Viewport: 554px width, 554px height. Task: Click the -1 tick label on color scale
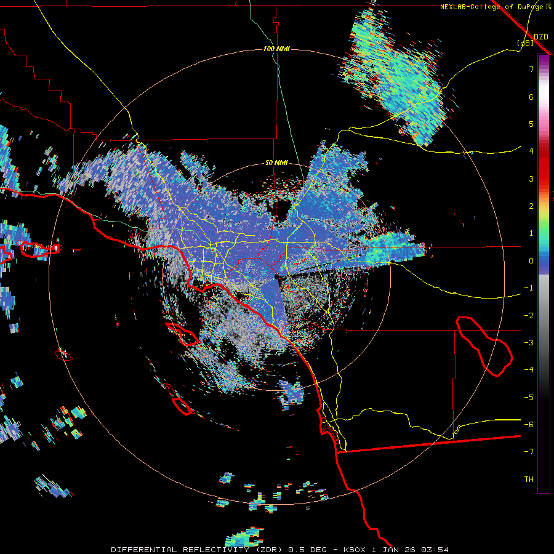pyautogui.click(x=529, y=288)
